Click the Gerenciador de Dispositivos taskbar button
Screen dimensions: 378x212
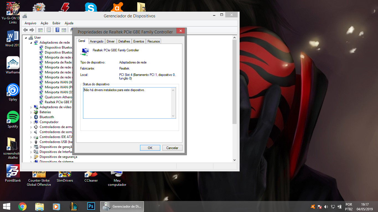click(122, 206)
